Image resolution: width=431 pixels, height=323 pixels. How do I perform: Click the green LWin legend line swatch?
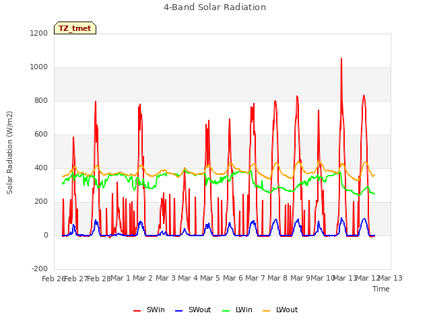[226, 311]
